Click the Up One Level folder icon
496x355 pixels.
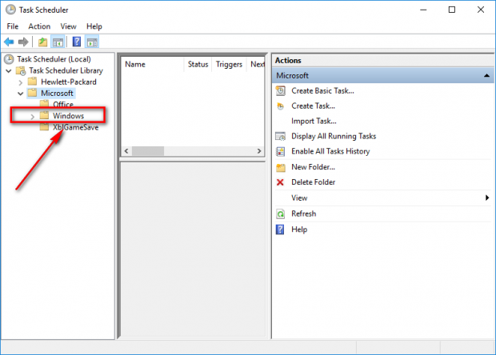pyautogui.click(x=42, y=42)
